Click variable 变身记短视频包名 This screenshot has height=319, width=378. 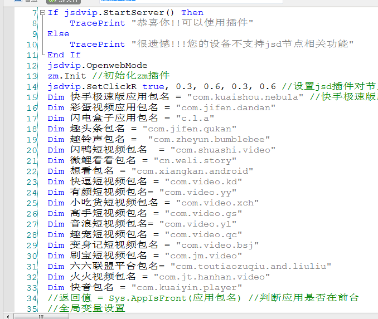click(114, 246)
